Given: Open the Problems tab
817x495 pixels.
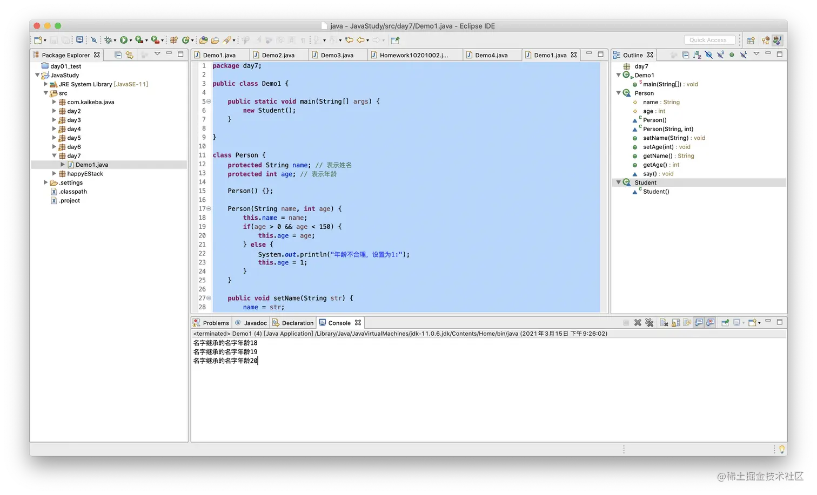Looking at the screenshot, I should 211,323.
